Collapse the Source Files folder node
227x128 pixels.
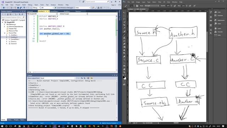tap(5, 33)
